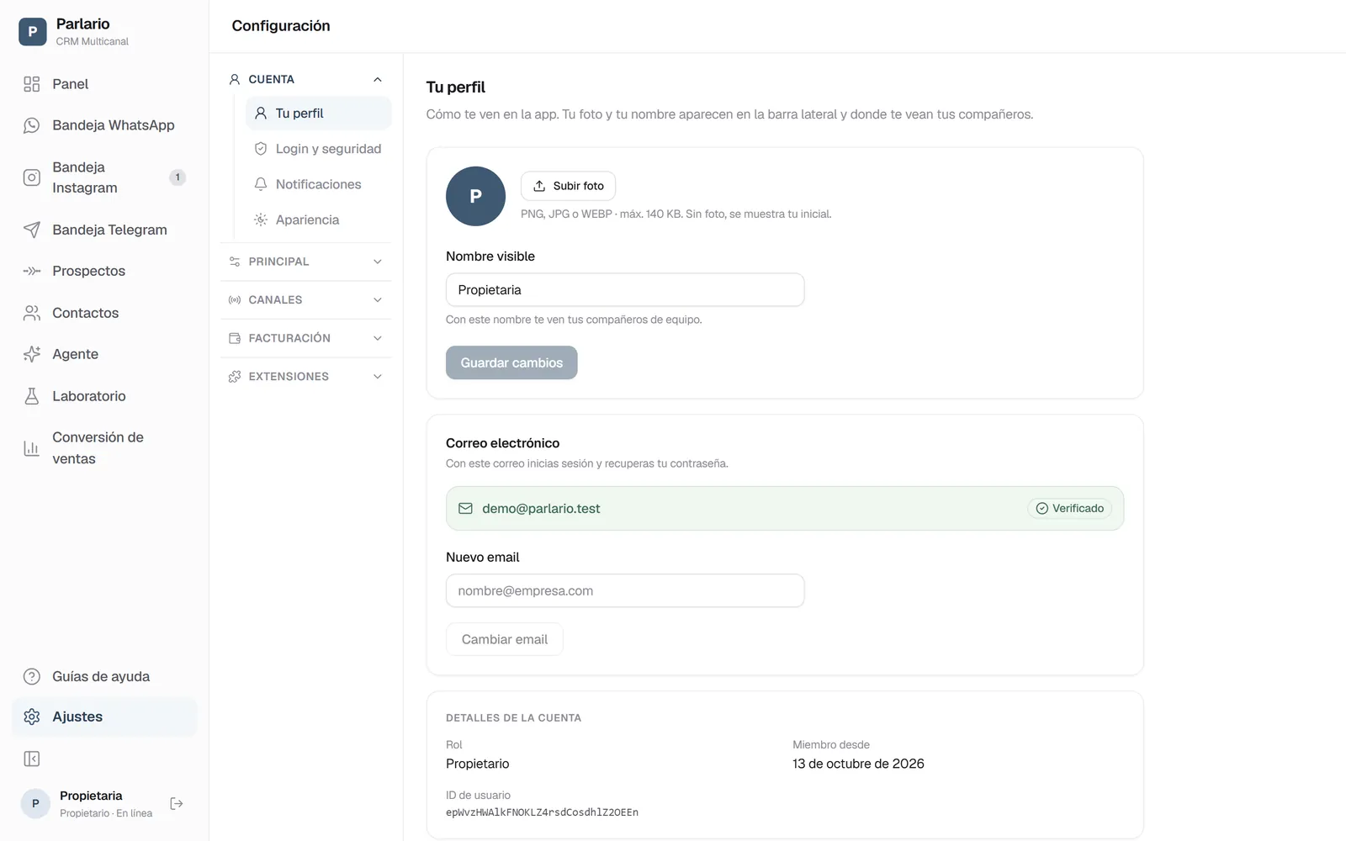Screen dimensions: 1346x841
Task: Focus the Nuevo email input field
Action: pyautogui.click(x=625, y=590)
